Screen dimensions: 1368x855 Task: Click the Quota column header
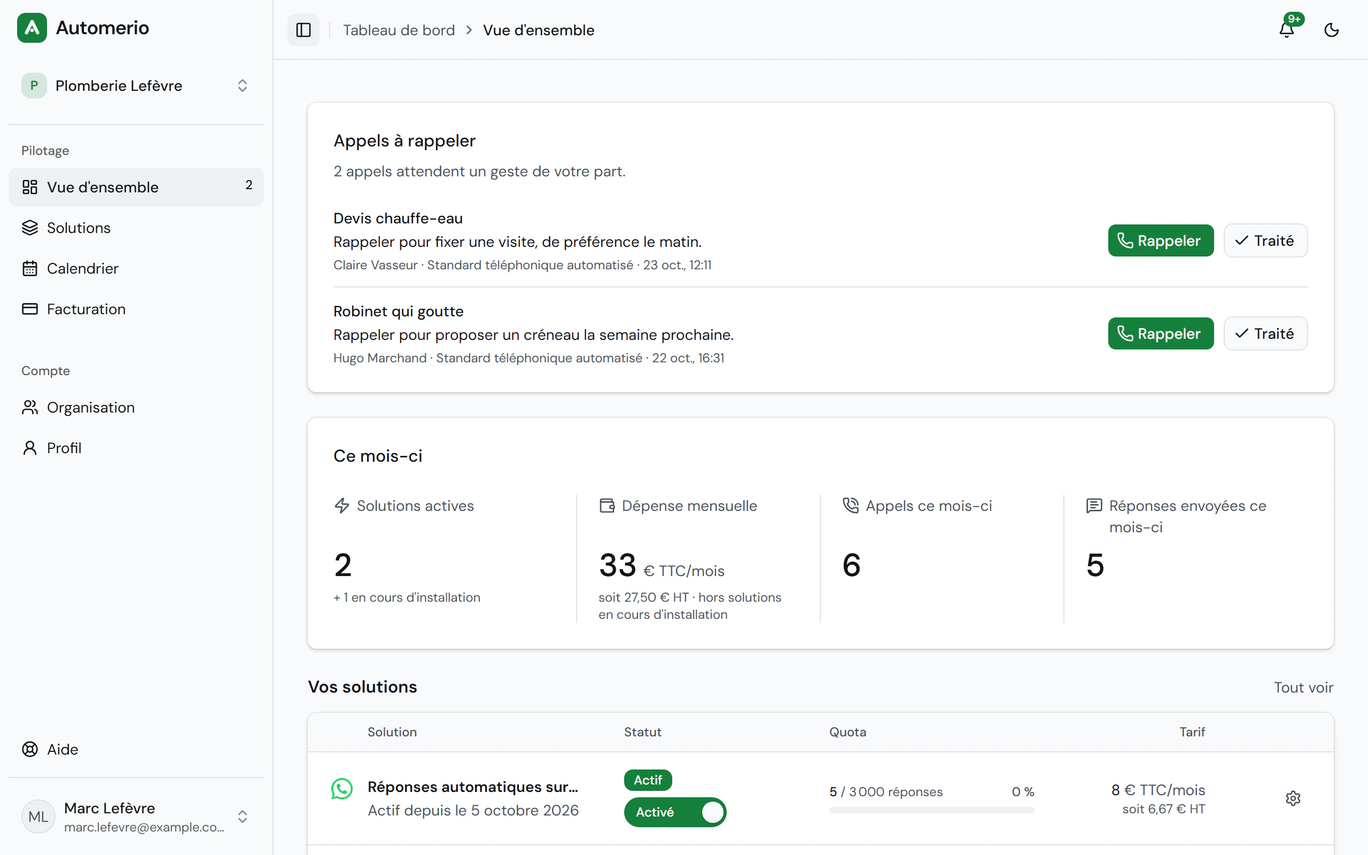(x=848, y=732)
